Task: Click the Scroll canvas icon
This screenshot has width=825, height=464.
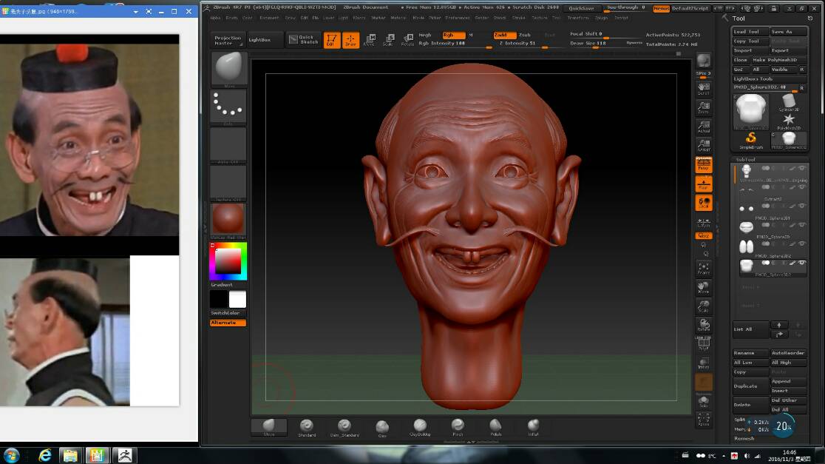Action: coord(704,89)
